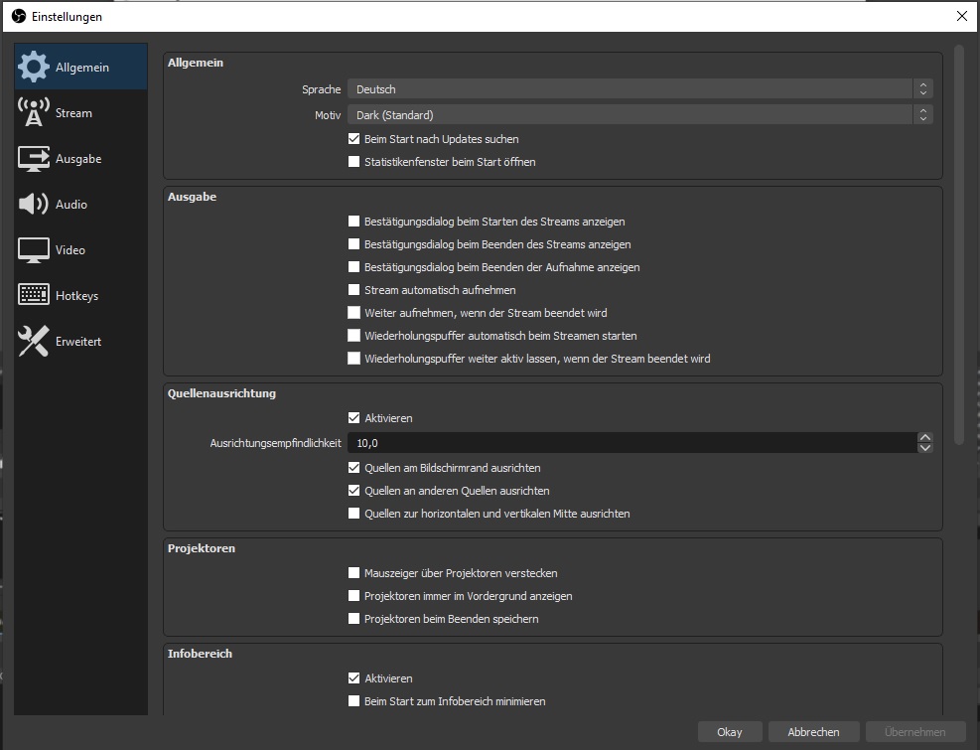Click the Abbrechen button
The width and height of the screenshot is (980, 750).
click(813, 732)
